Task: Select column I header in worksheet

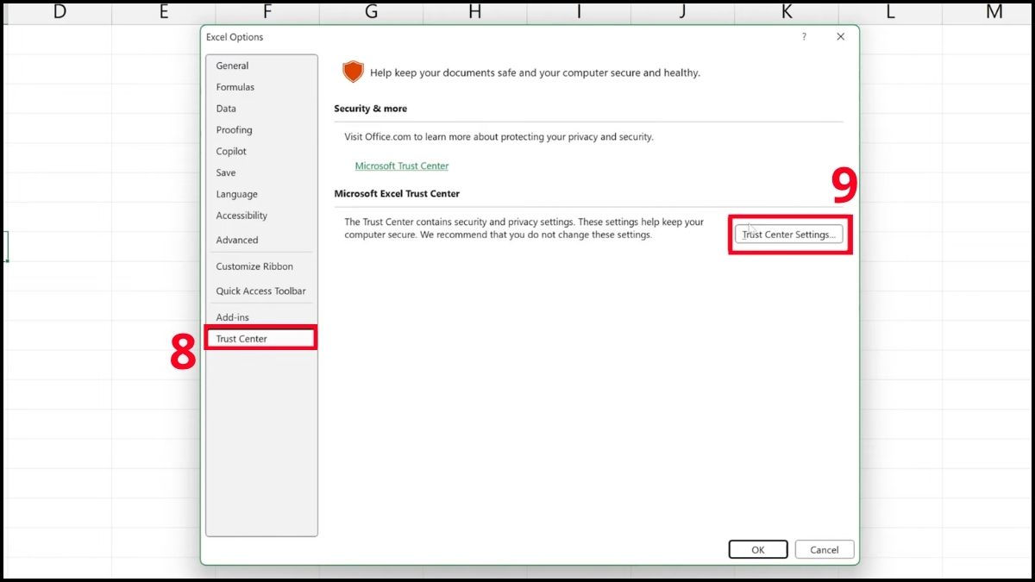Action: tap(579, 12)
